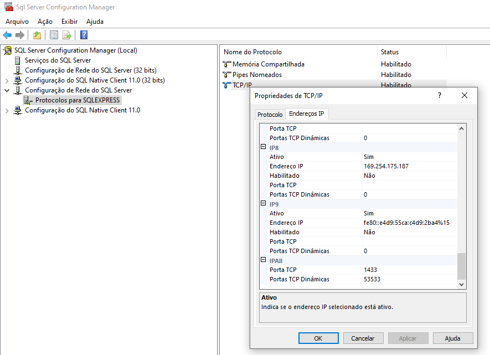490x355 pixels.
Task: Click icon of Configuração de Rede (32 bits)
Action: coord(18,70)
